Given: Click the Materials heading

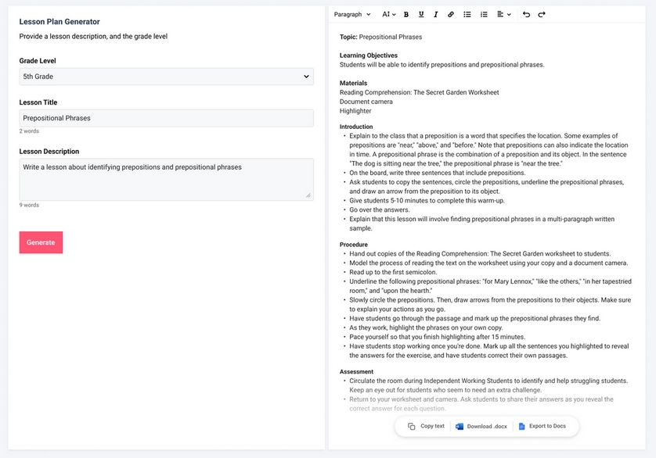Looking at the screenshot, I should click(x=354, y=83).
